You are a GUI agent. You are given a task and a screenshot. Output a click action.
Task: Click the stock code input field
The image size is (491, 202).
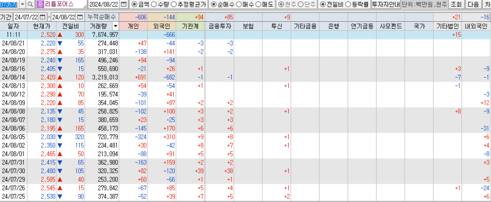point(10,5)
